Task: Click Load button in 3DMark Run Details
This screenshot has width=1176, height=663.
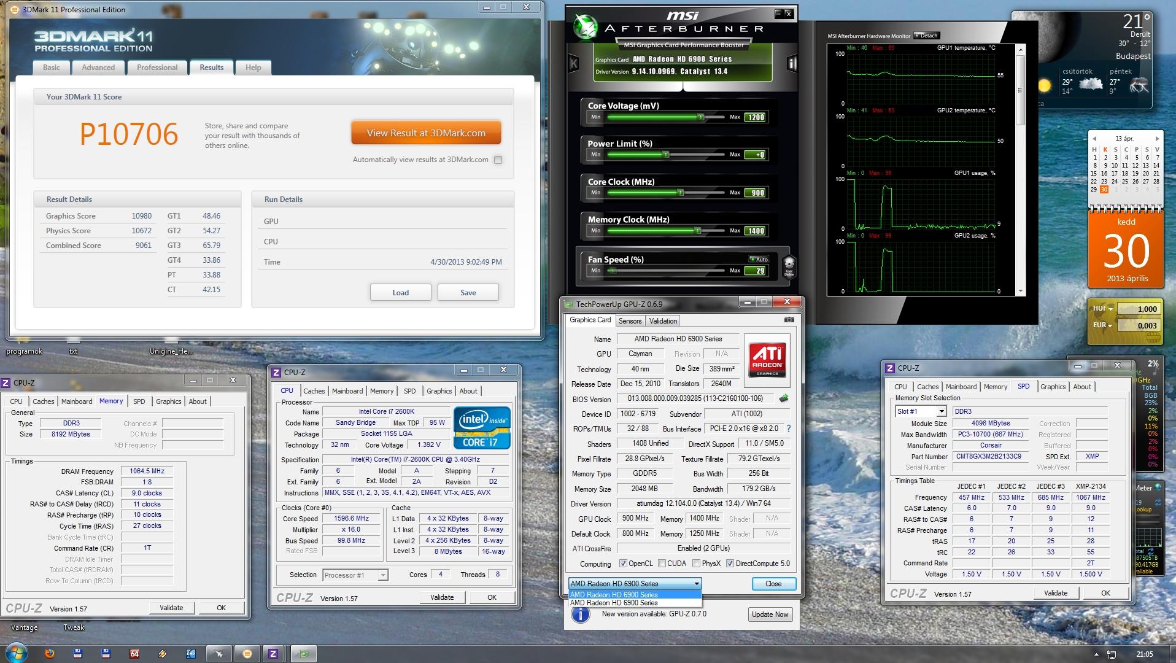Action: (x=401, y=293)
